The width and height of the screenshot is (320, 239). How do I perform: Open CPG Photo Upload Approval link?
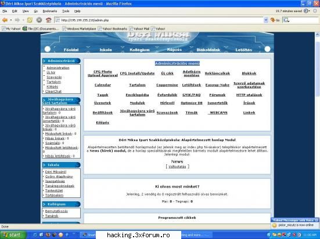tap(103, 73)
